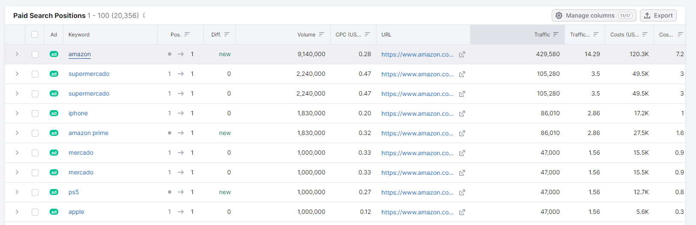Expand the iphone keyword row

point(17,114)
